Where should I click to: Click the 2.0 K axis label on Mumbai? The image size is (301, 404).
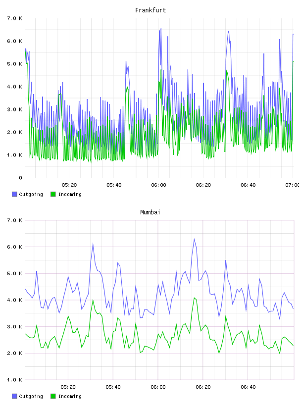tap(14, 353)
